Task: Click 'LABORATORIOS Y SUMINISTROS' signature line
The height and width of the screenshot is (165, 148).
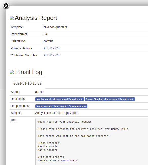Action: (57, 160)
